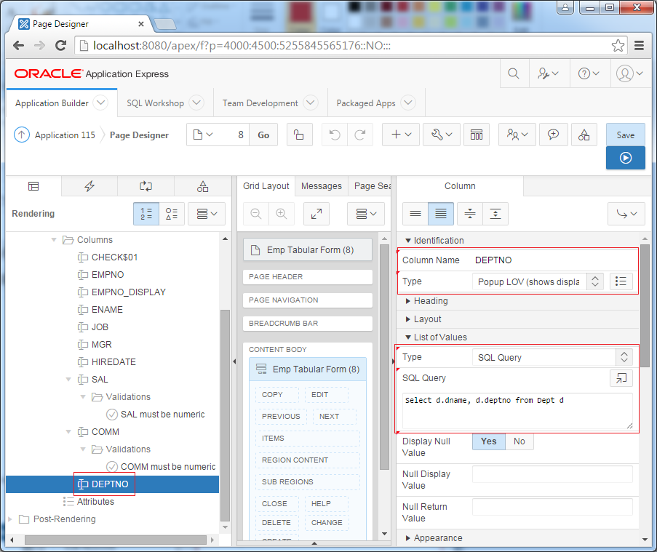Reload the page with the refresh icon
The image size is (657, 552).
[x=61, y=45]
